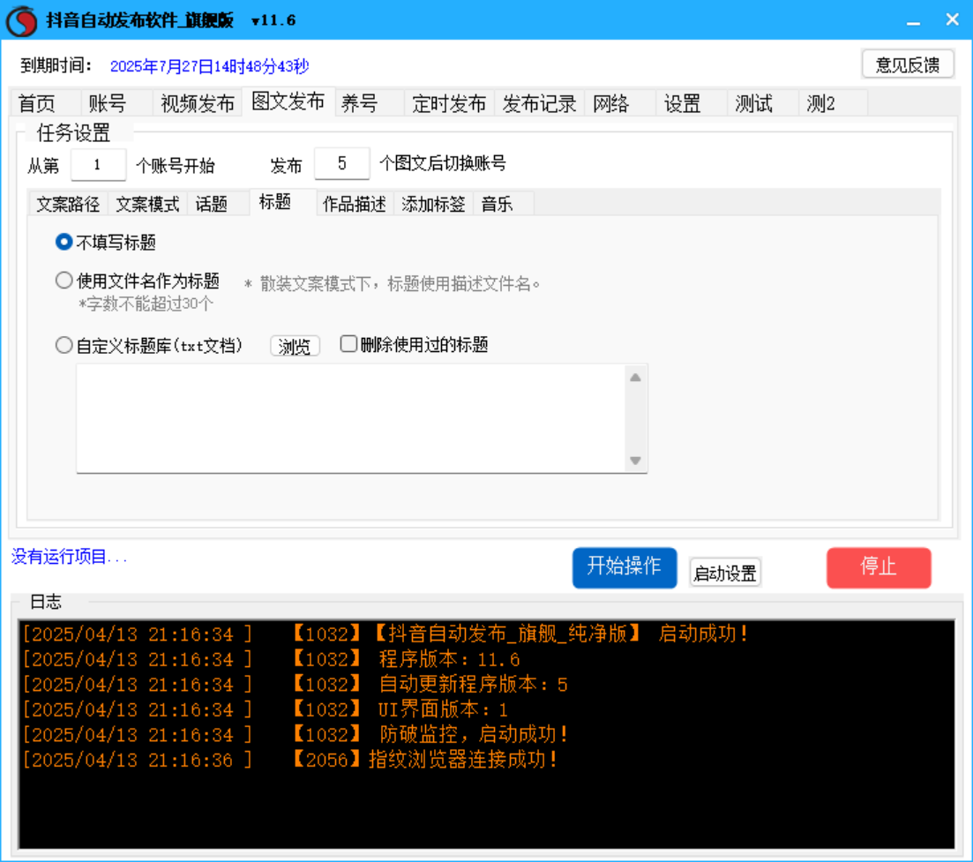Image resolution: width=973 pixels, height=862 pixels.
Task: Click the red 停止 stop button
Action: pos(879,567)
